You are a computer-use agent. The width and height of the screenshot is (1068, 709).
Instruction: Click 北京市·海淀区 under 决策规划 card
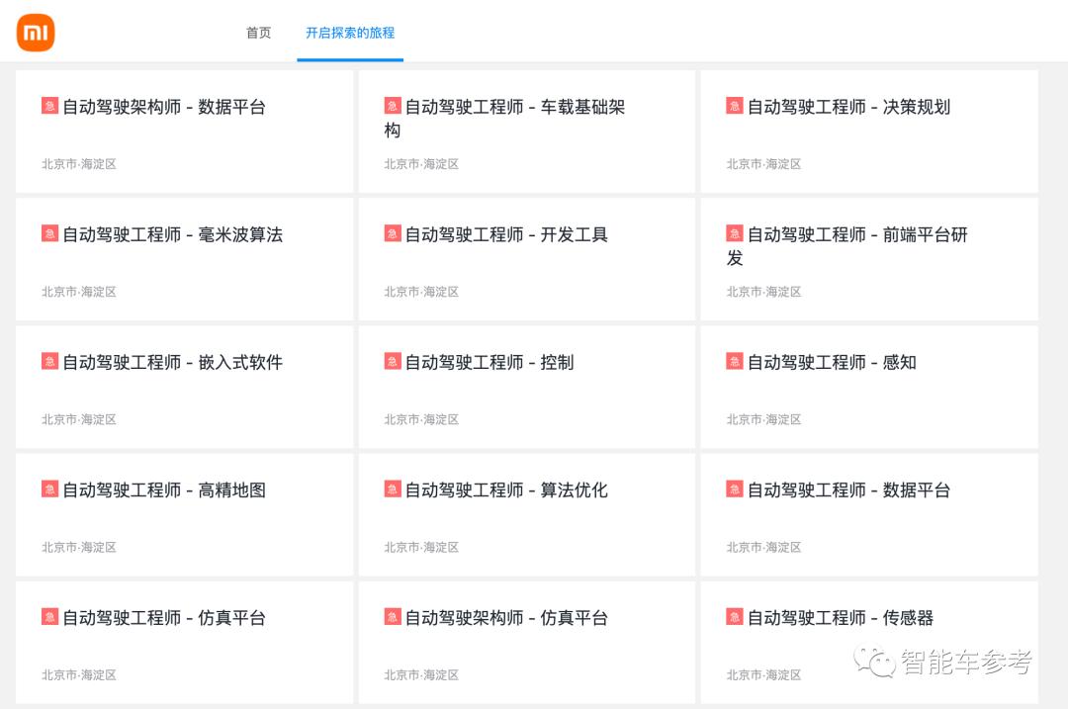(x=763, y=164)
